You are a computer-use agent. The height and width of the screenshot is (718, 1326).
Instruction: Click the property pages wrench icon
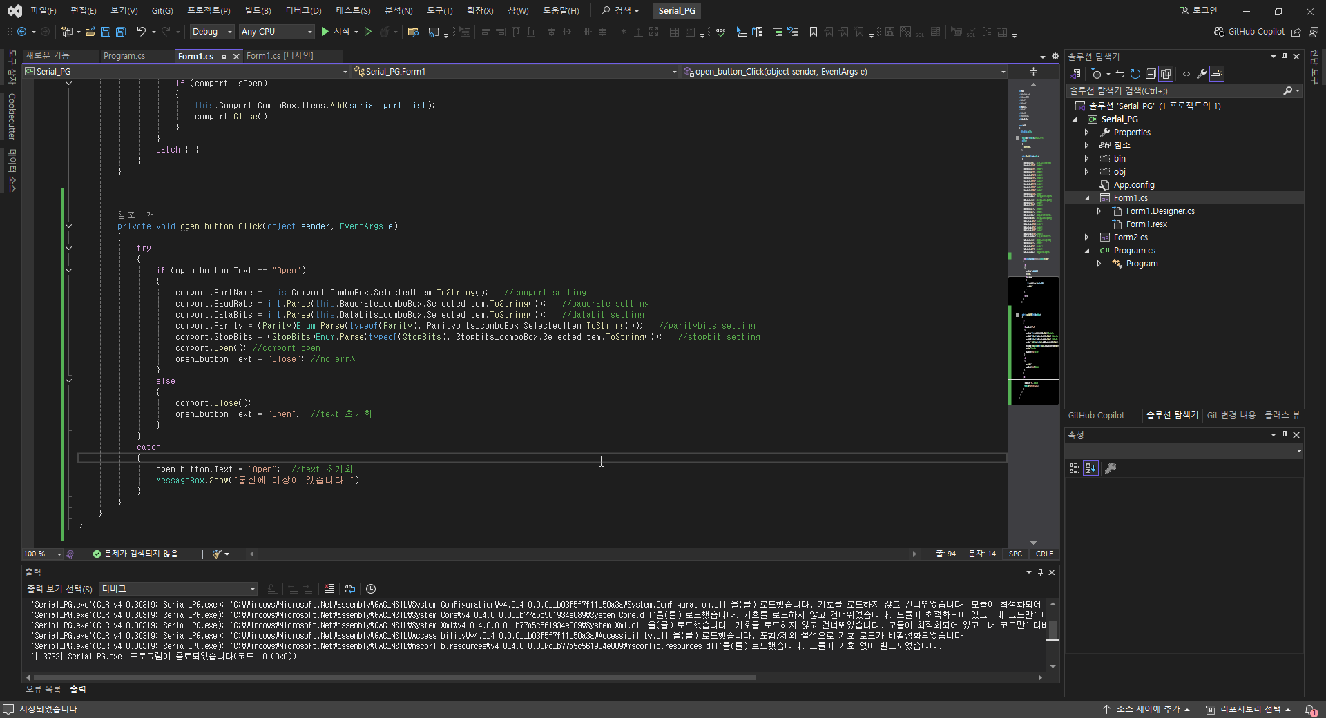coord(1111,468)
